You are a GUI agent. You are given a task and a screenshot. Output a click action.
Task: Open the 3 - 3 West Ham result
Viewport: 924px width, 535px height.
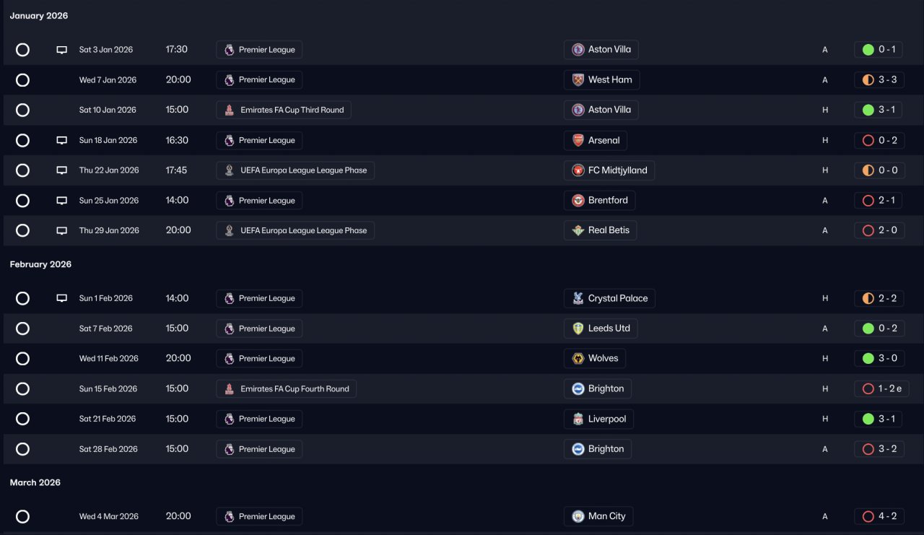click(x=879, y=80)
